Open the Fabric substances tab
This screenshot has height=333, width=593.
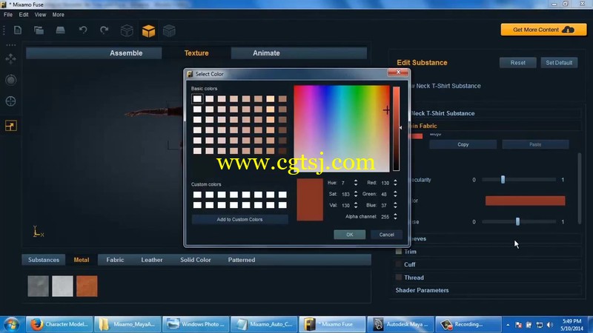115,260
